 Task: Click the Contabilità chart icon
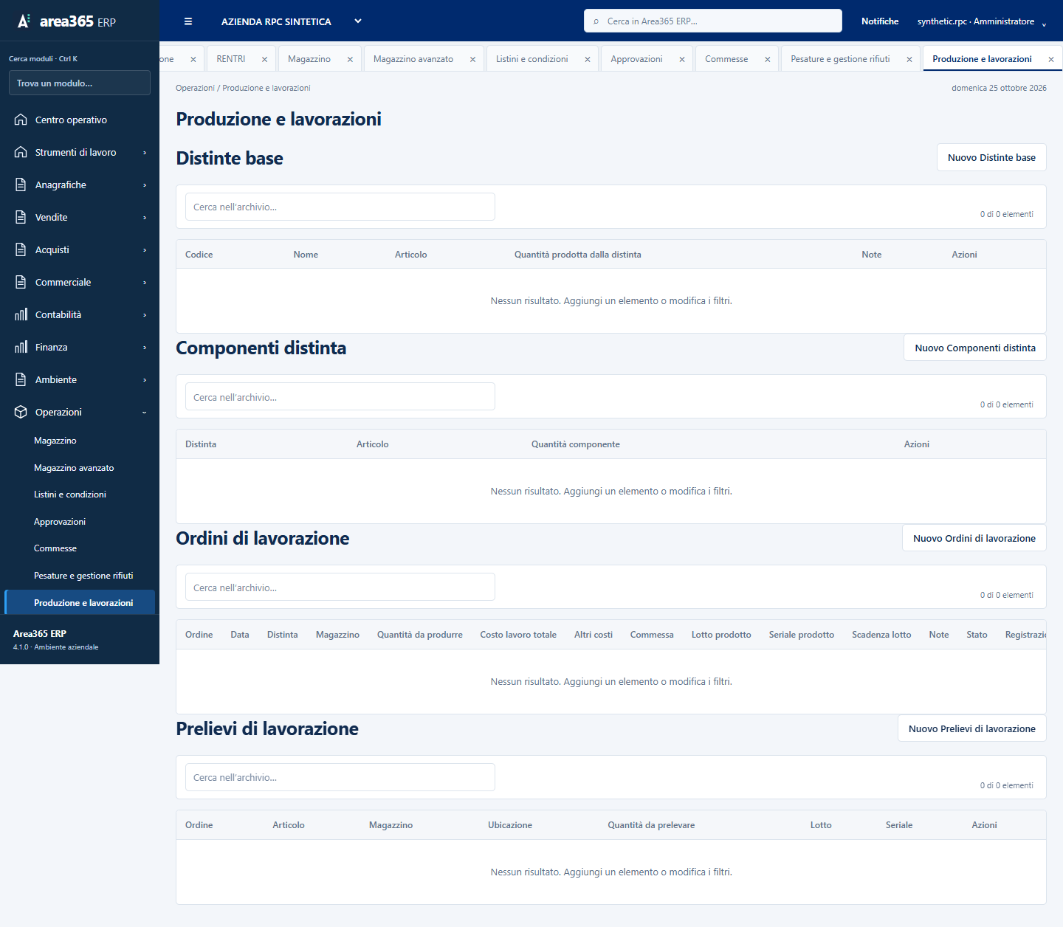coord(21,314)
